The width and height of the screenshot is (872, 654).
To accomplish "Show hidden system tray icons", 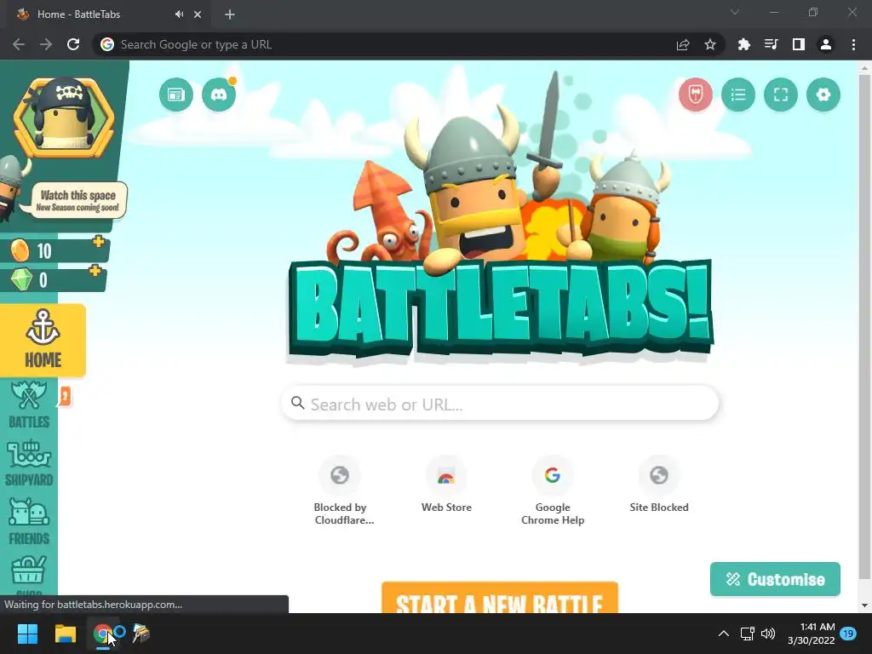I will [x=724, y=634].
